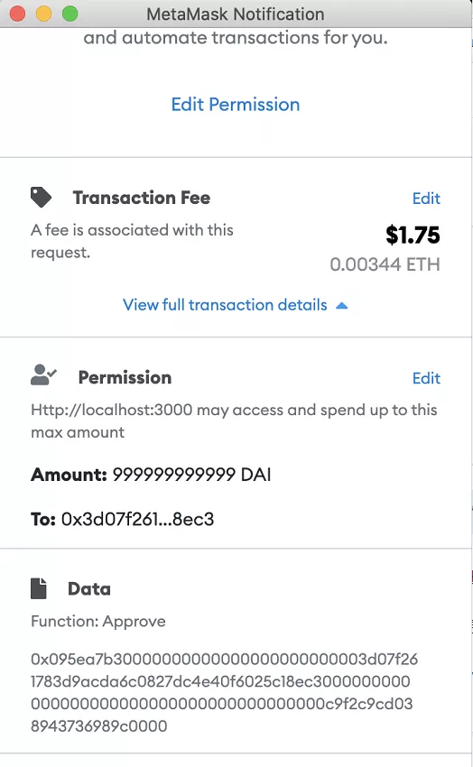Close the MetaMask Notification window
Image resolution: width=473 pixels, height=767 pixels.
click(x=18, y=14)
